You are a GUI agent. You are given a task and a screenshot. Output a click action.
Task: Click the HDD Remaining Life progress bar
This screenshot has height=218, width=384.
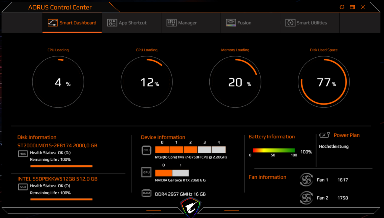61,166
